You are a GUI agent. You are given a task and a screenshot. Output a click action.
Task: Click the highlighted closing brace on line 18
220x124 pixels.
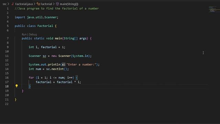point(30,86)
